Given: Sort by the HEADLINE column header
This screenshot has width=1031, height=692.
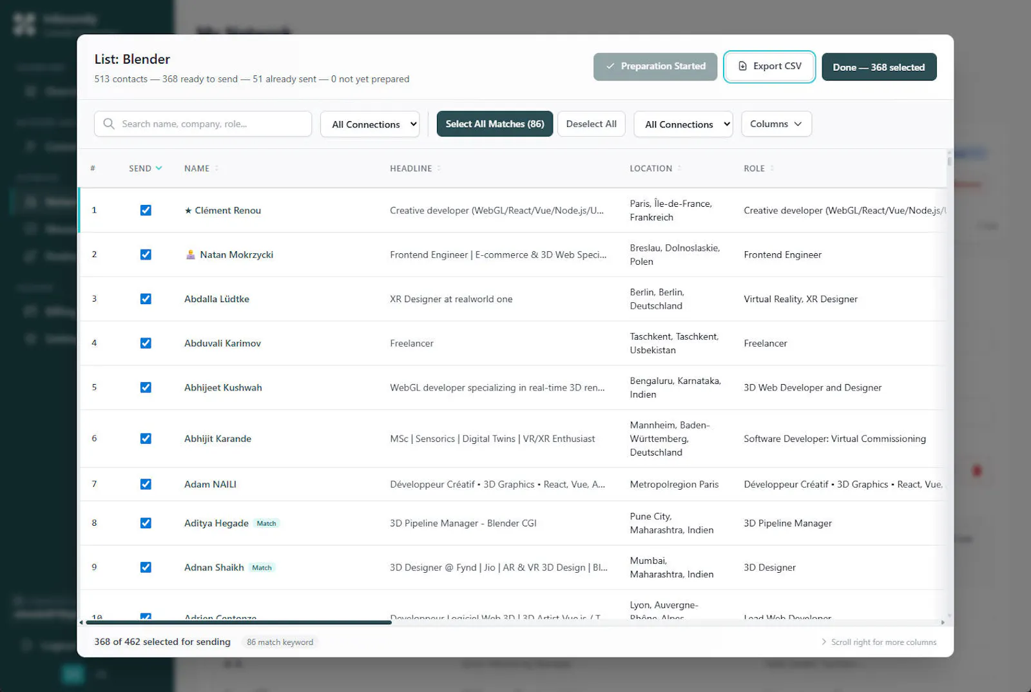Looking at the screenshot, I should [x=415, y=168].
